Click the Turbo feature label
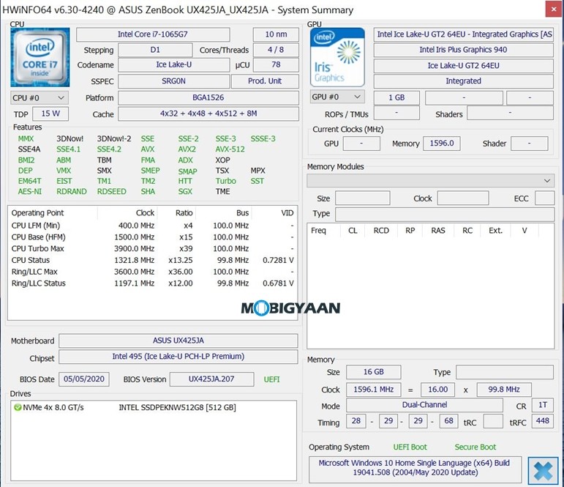Image resolution: width=564 pixels, height=487 pixels. point(226,181)
